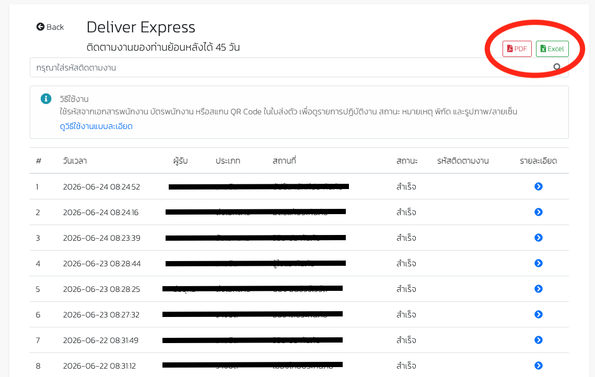Click the Deliver Express page title

[x=141, y=27]
